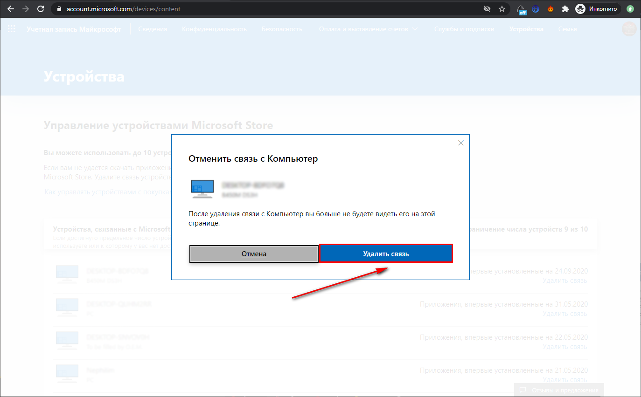Open the blue globe extension
The height and width of the screenshot is (397, 641).
coord(536,9)
